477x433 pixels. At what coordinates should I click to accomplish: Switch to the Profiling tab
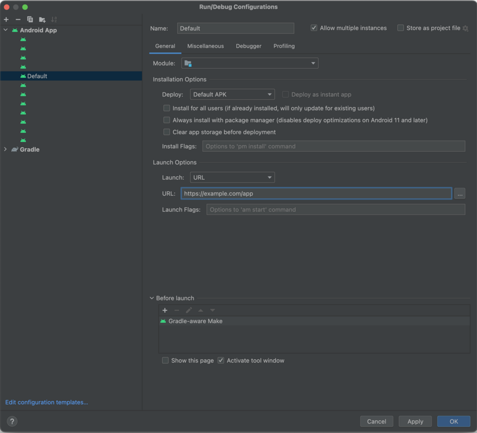[284, 46]
